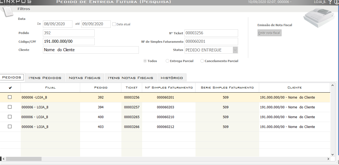Select ticket cell 00003265
This screenshot has width=339, height=165.
coord(132,117)
